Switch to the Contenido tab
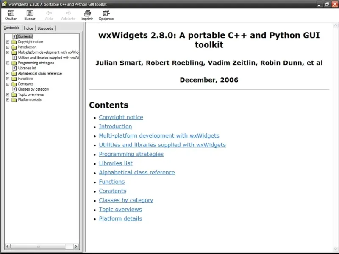 [12, 28]
